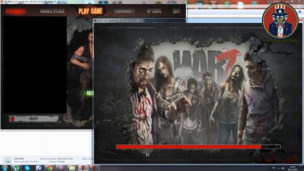Click the white crescent icon beside Skype
The width and height of the screenshot is (304, 171).
click(x=38, y=168)
